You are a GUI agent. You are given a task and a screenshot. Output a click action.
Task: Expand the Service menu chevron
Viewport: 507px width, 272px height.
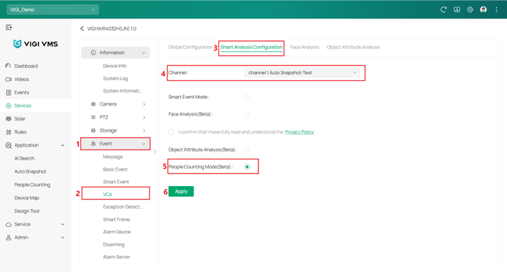63,224
